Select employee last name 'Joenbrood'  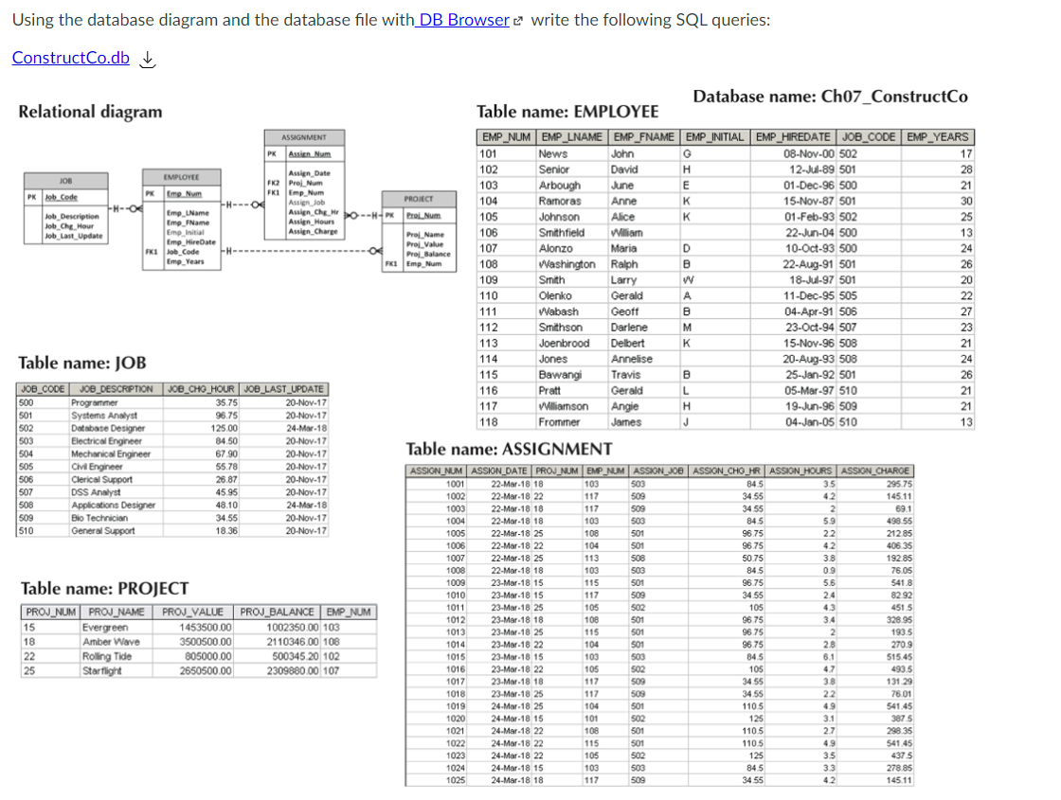point(565,344)
